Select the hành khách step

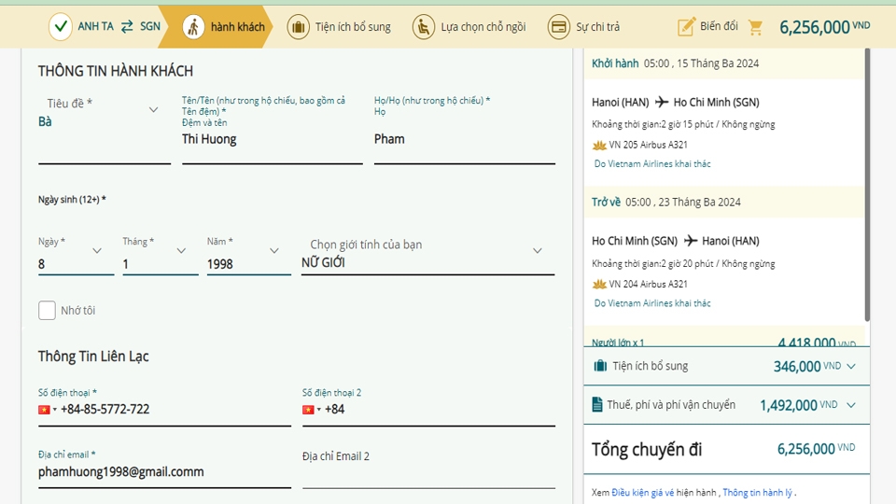(x=223, y=27)
